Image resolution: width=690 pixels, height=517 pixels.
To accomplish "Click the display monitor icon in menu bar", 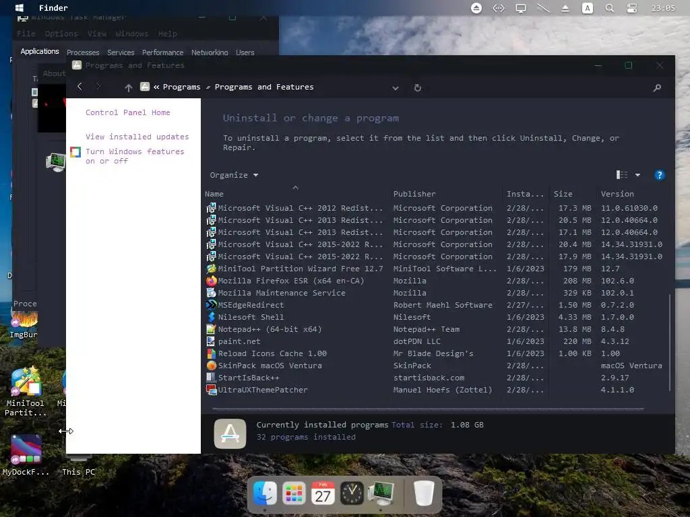I will [521, 8].
